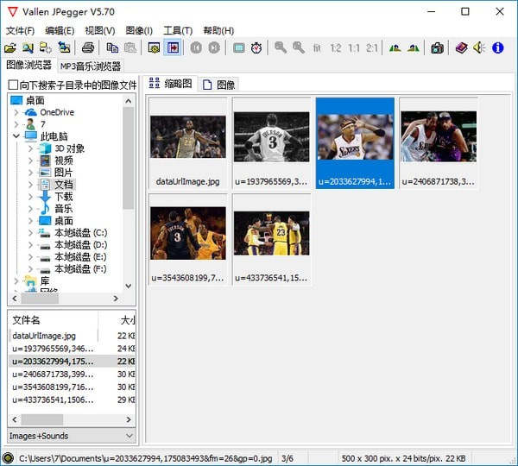Go to previous image with round back button

pyautogui.click(x=196, y=48)
